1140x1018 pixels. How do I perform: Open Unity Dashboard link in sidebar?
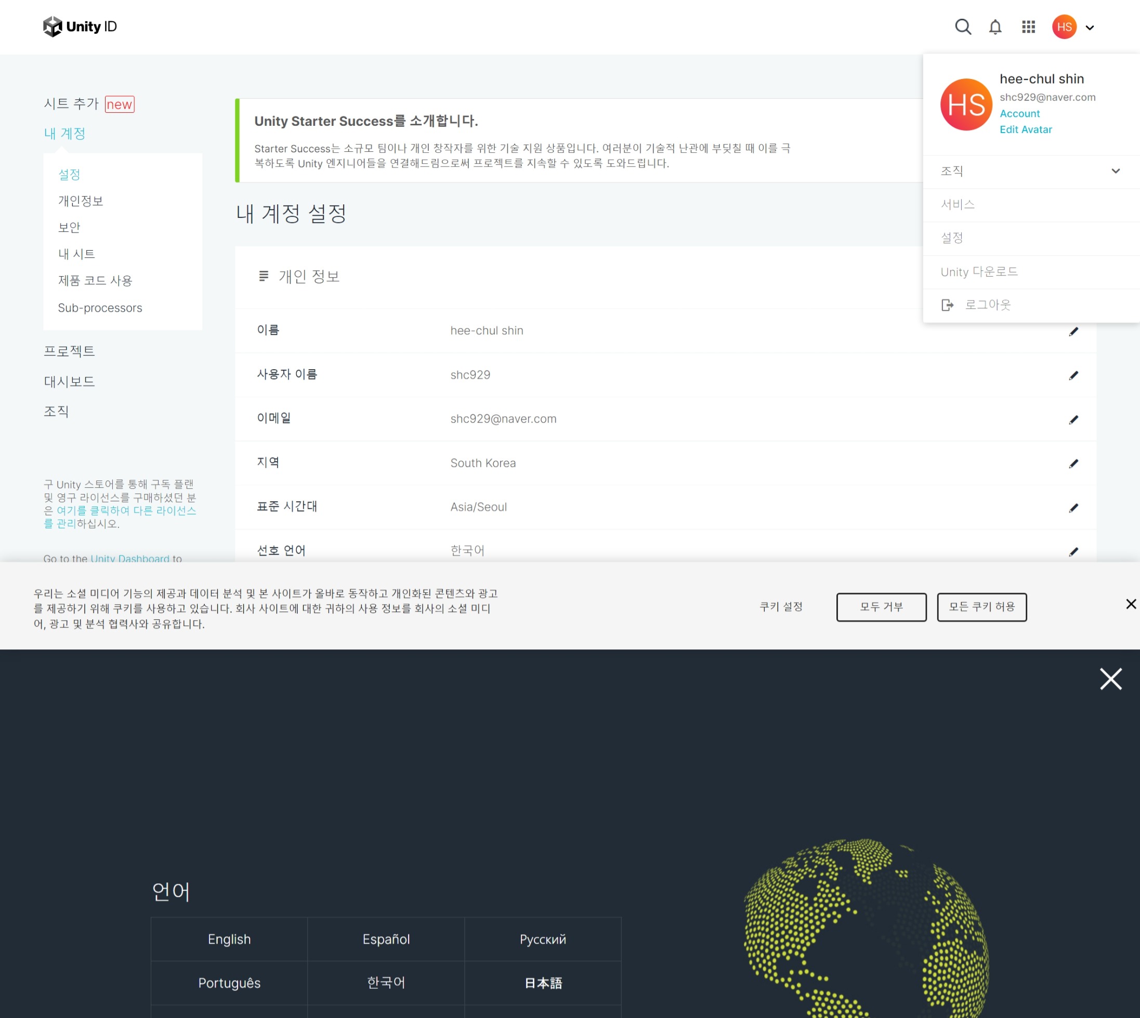[x=130, y=558]
